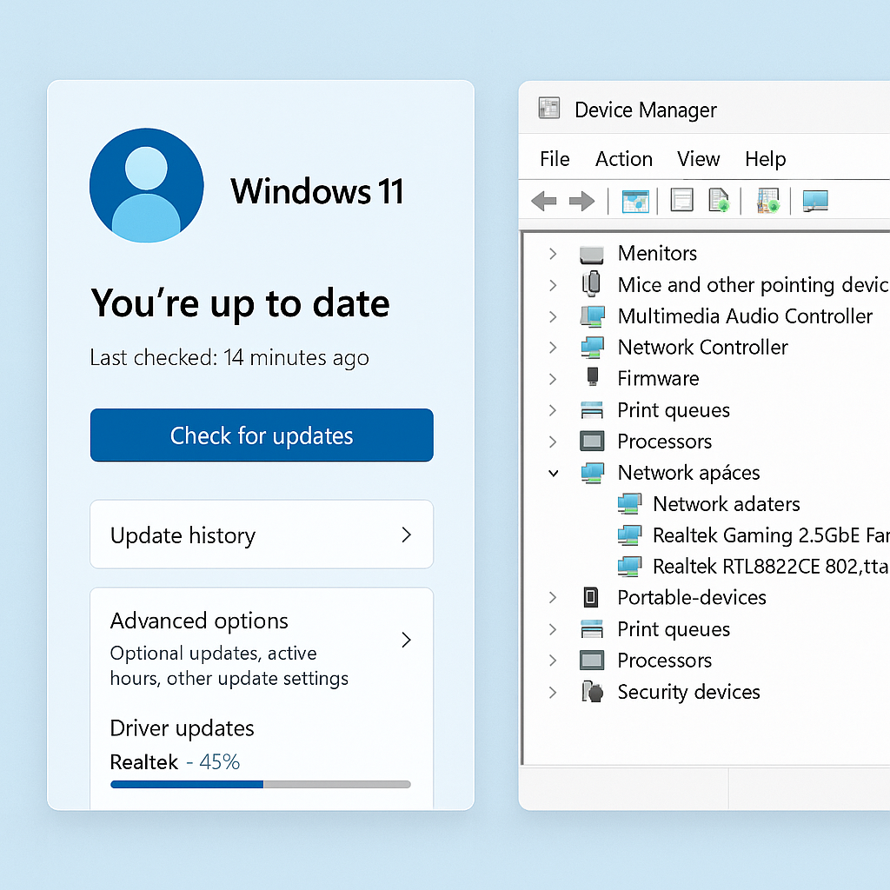The width and height of the screenshot is (890, 890).
Task: Click the Security devices icon
Action: pyautogui.click(x=592, y=692)
